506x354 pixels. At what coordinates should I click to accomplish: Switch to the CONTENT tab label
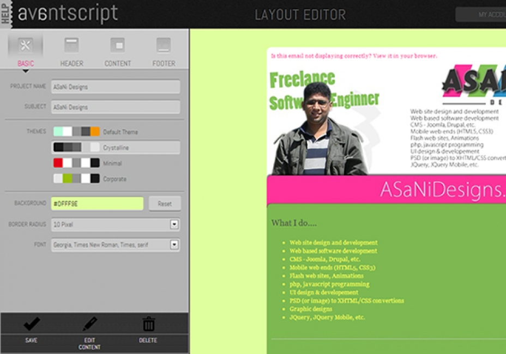(117, 64)
